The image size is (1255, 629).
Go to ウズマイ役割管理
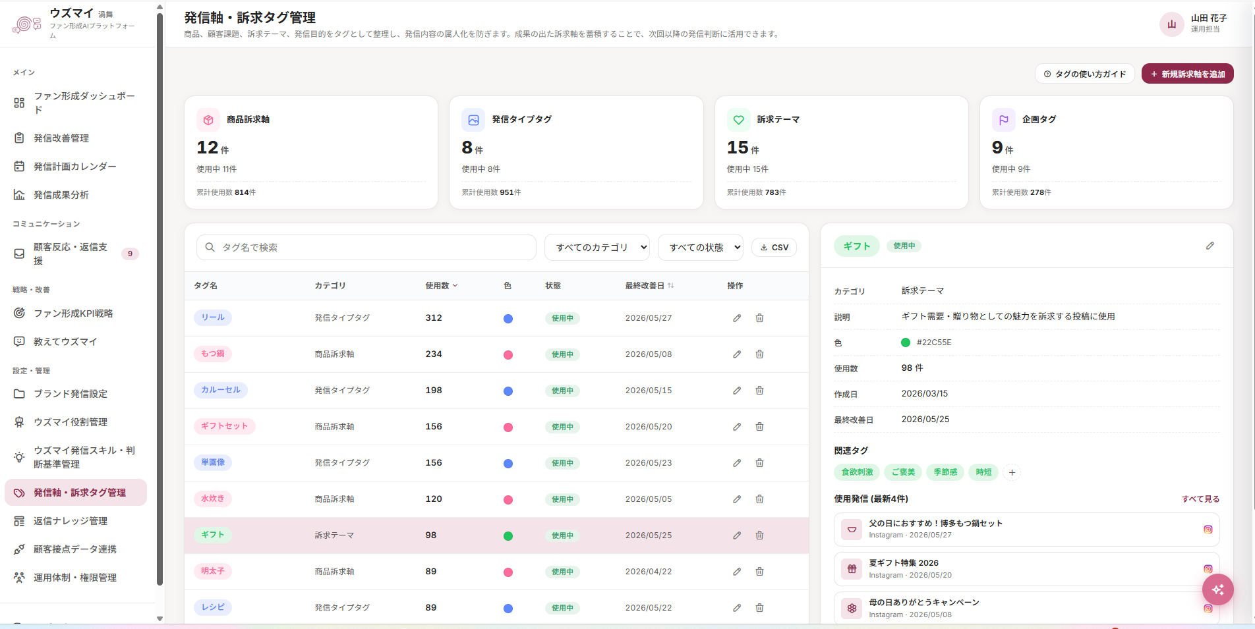[x=76, y=422]
